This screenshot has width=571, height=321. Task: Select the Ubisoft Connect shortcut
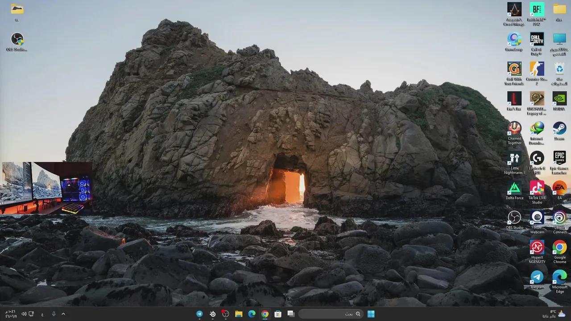tap(559, 218)
